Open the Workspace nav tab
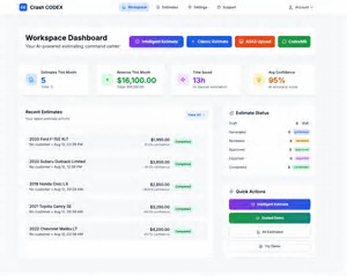 (134, 7)
